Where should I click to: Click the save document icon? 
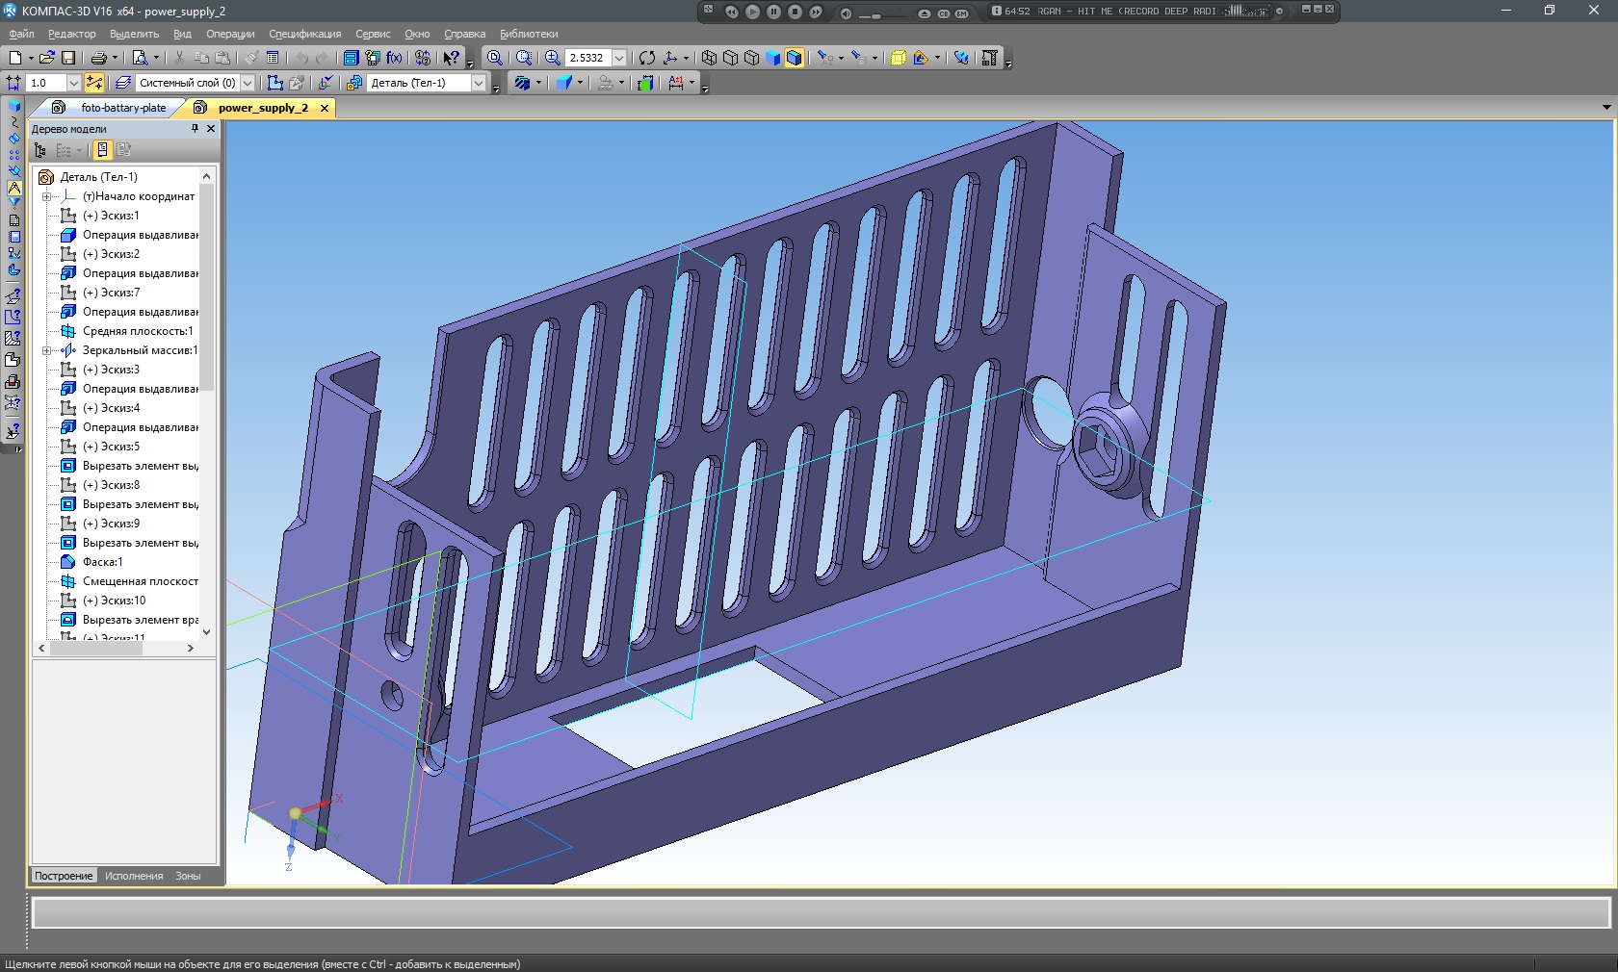pos(68,58)
